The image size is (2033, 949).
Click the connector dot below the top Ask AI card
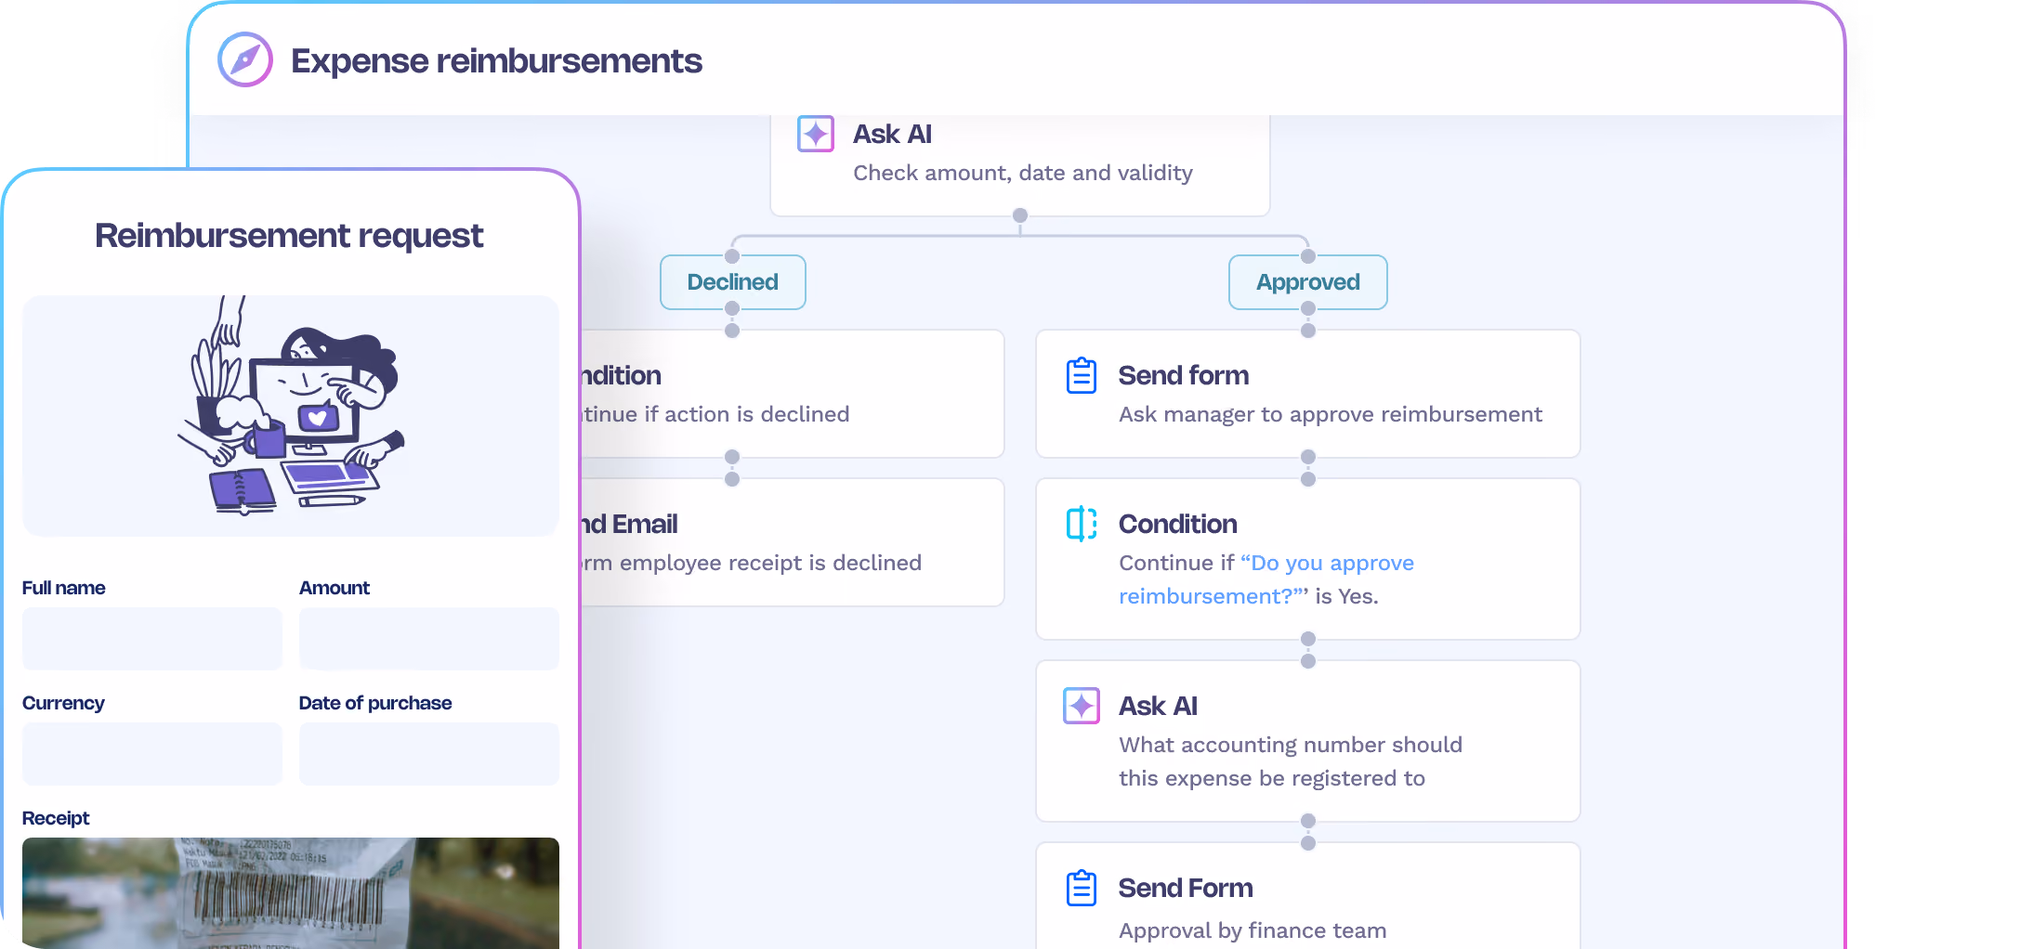click(x=1020, y=215)
